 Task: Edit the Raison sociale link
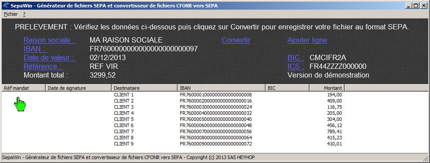(50, 40)
